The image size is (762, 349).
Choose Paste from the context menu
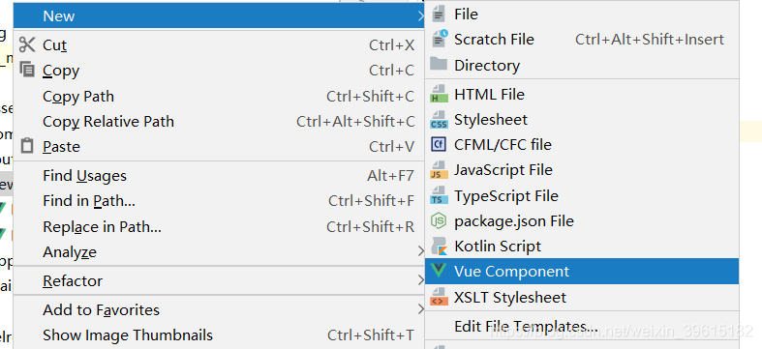[219, 146]
